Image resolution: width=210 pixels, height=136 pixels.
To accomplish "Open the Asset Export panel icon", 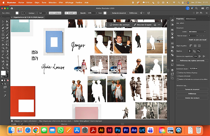I will coord(172,74).
